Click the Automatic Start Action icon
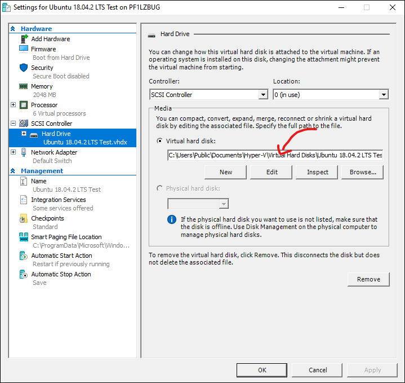405x383 pixels. tap(24, 256)
